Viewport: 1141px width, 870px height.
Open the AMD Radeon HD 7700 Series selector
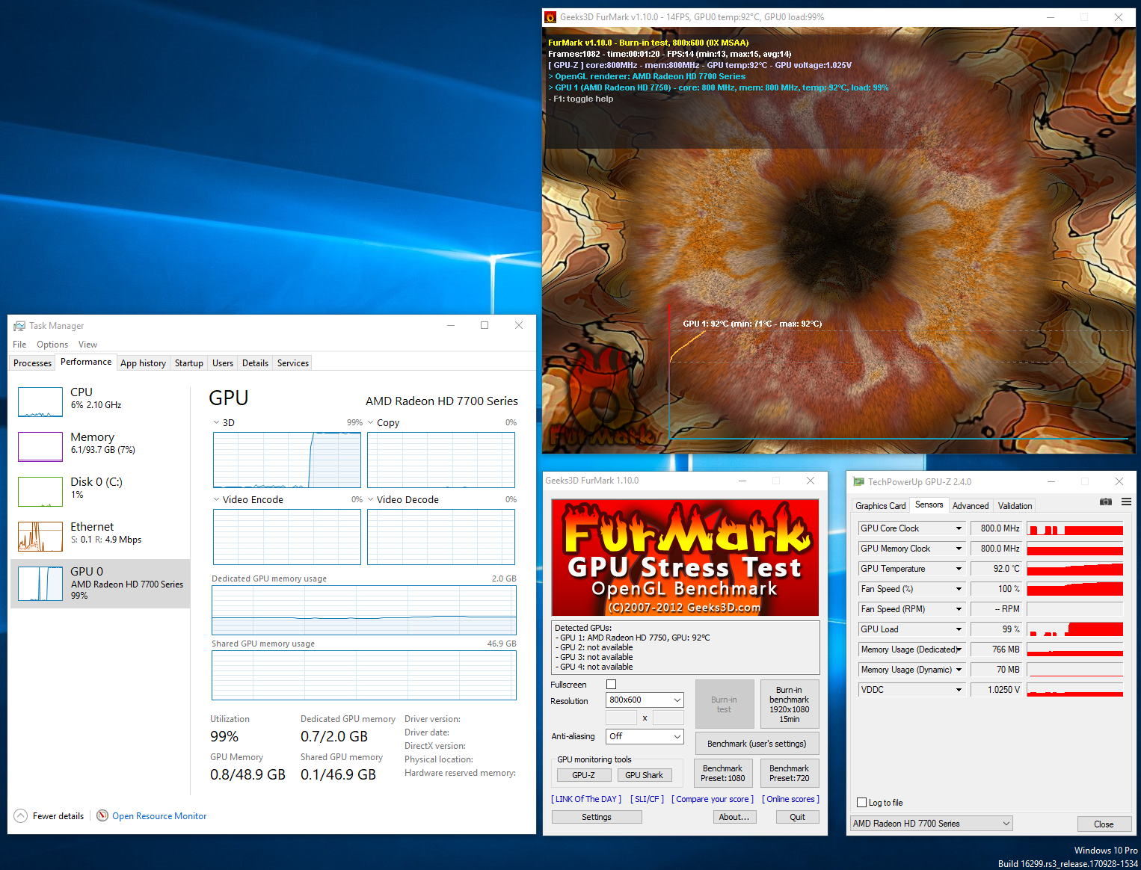932,824
